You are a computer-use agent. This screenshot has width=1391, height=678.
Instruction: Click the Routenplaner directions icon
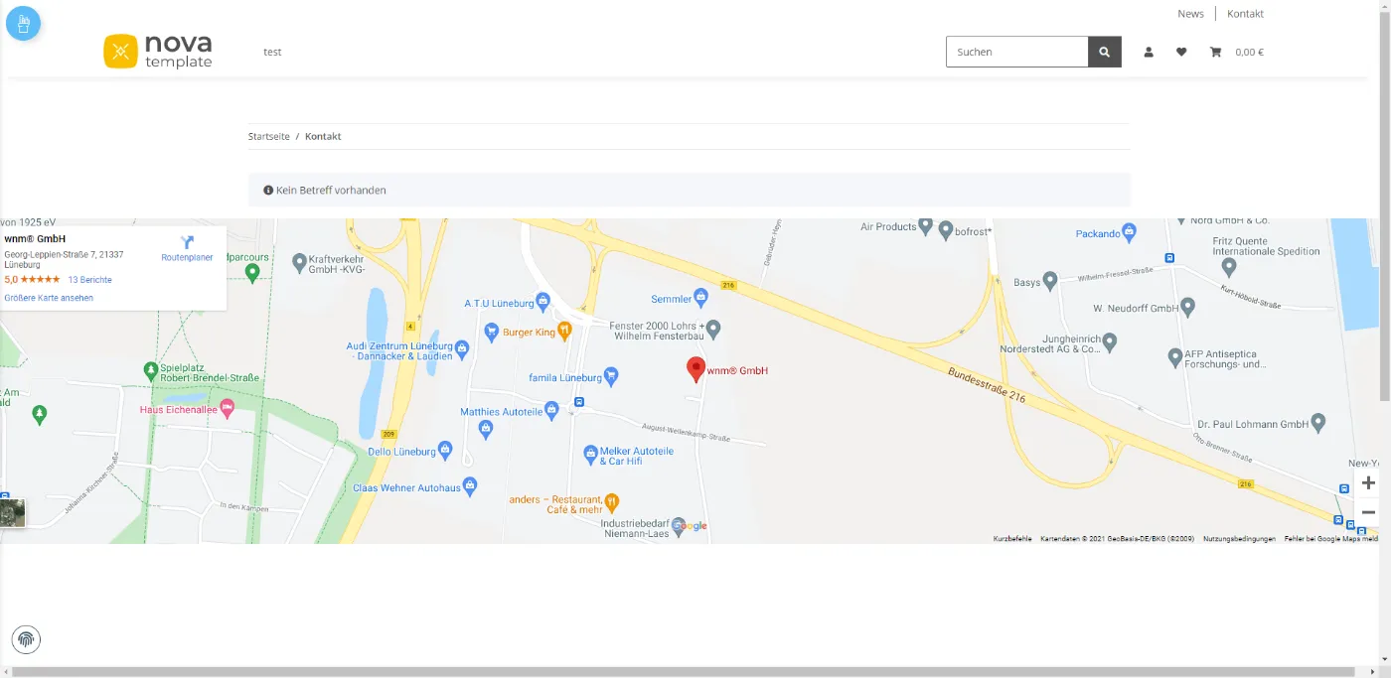187,242
